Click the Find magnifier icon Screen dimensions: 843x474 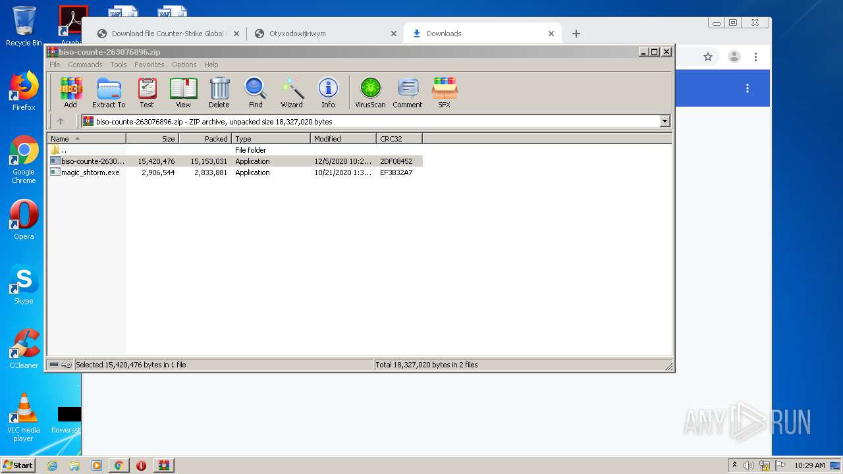256,92
